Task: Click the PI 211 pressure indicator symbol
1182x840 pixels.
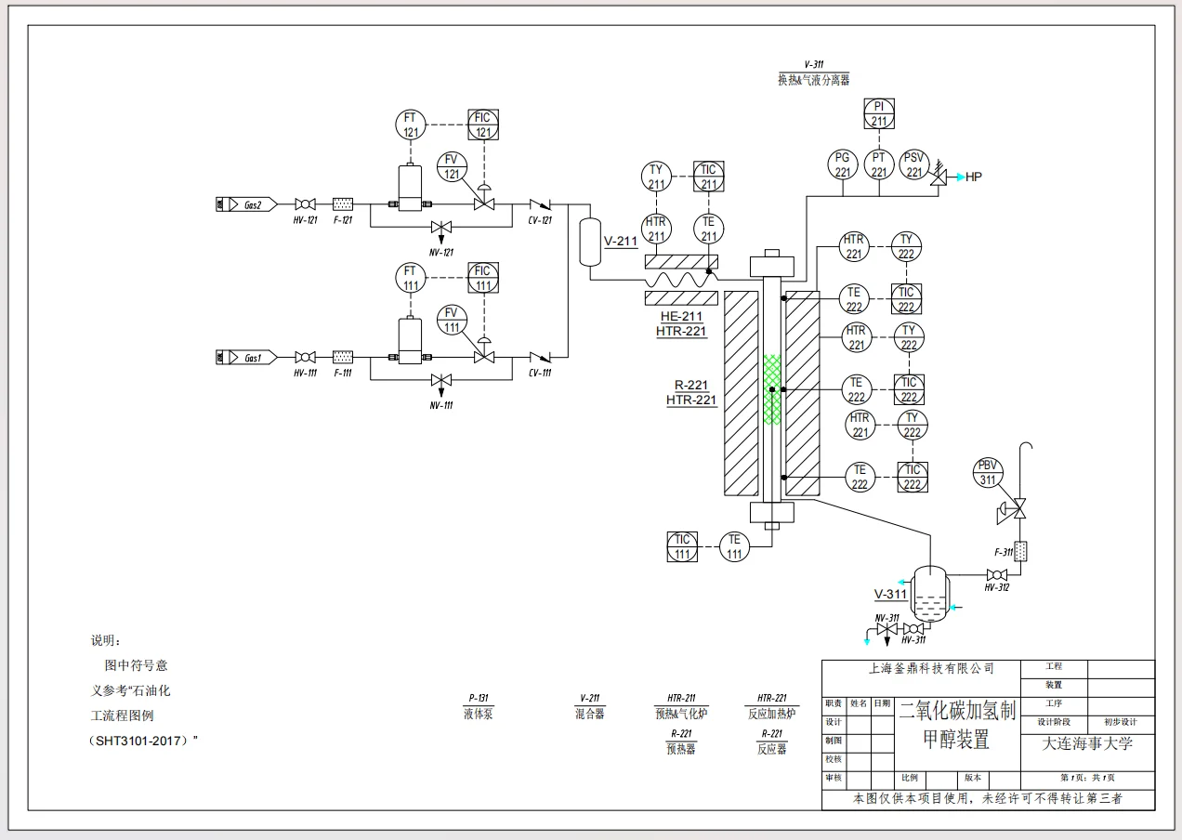Action: click(879, 113)
